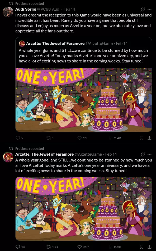Open Audi Sorlie profile name link
Image resolution: width=156 pixels, height=251 pixels.
[26, 9]
